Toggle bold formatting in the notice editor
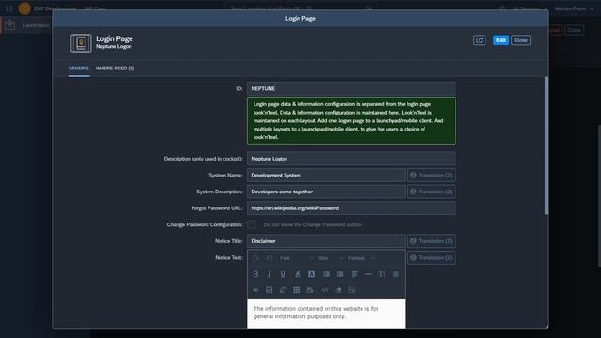This screenshot has width=601, height=338. pyautogui.click(x=255, y=274)
